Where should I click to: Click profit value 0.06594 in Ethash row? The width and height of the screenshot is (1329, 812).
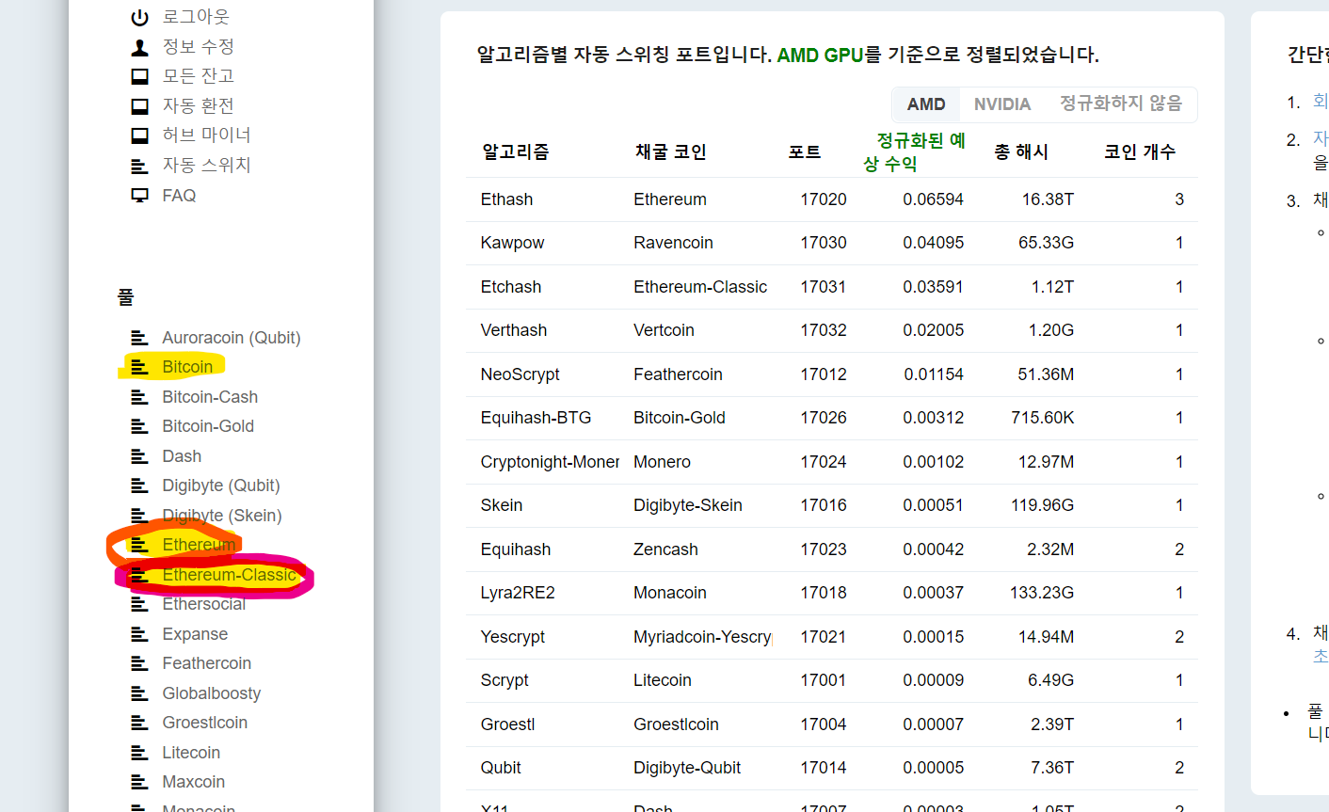tap(933, 199)
